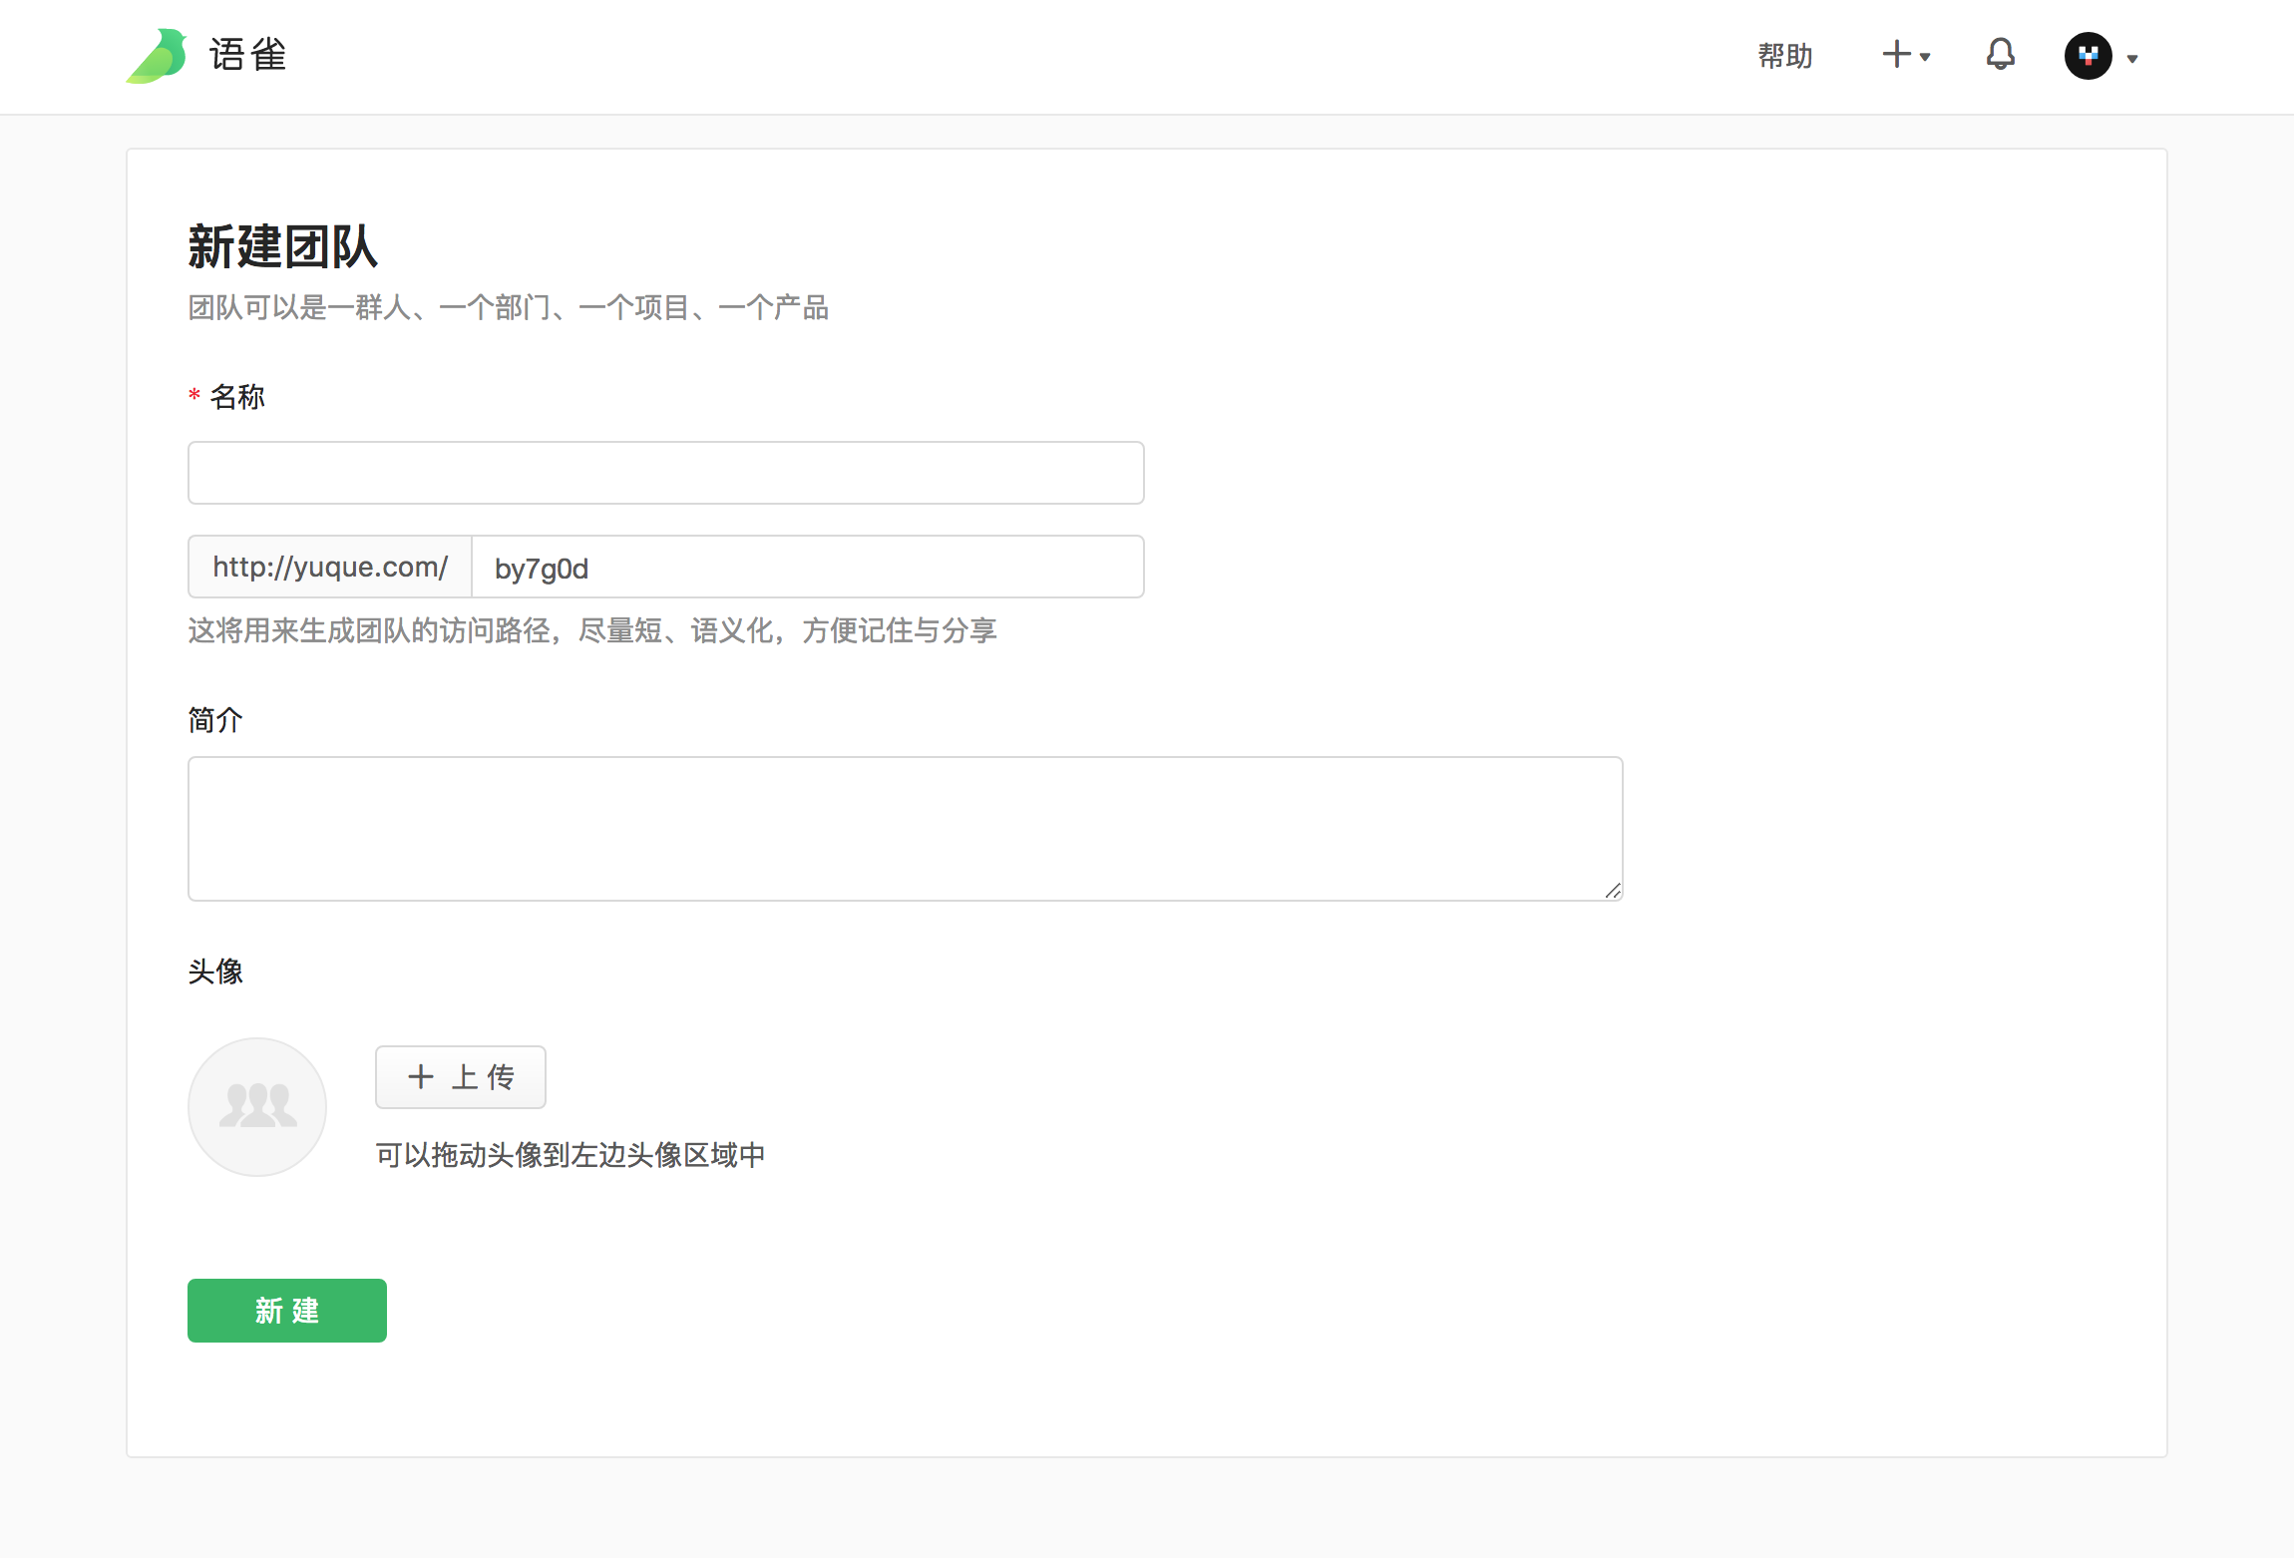Edit the team path field containing by7g0d
Image resolution: width=2294 pixels, height=1558 pixels.
click(x=808, y=568)
